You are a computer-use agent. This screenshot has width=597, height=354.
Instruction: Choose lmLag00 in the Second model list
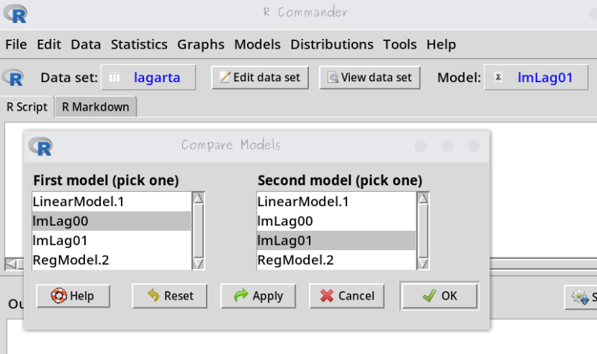(x=336, y=221)
